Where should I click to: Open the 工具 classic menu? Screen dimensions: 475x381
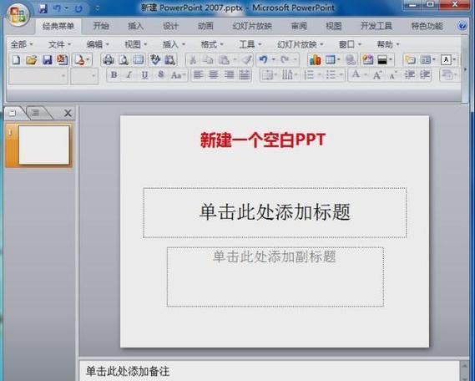(250, 44)
